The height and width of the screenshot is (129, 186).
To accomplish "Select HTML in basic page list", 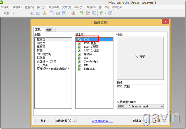I will click(x=94, y=39).
